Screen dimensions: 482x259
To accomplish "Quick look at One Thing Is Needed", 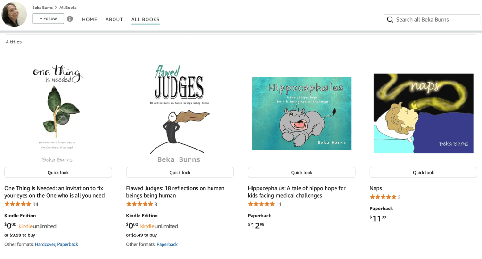I will 58,172.
